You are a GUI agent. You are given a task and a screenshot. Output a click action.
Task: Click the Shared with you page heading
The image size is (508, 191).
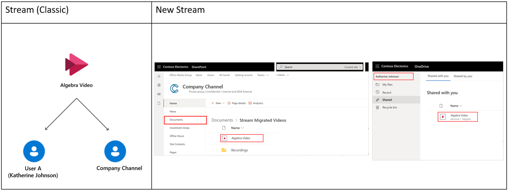pos(442,93)
